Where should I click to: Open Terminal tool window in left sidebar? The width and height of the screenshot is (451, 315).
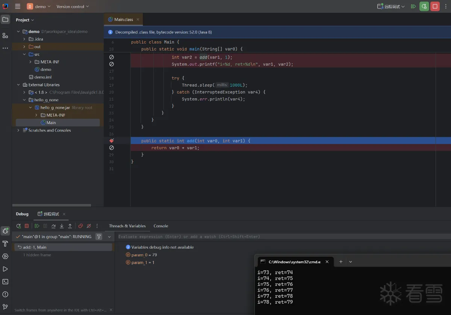pyautogui.click(x=5, y=282)
